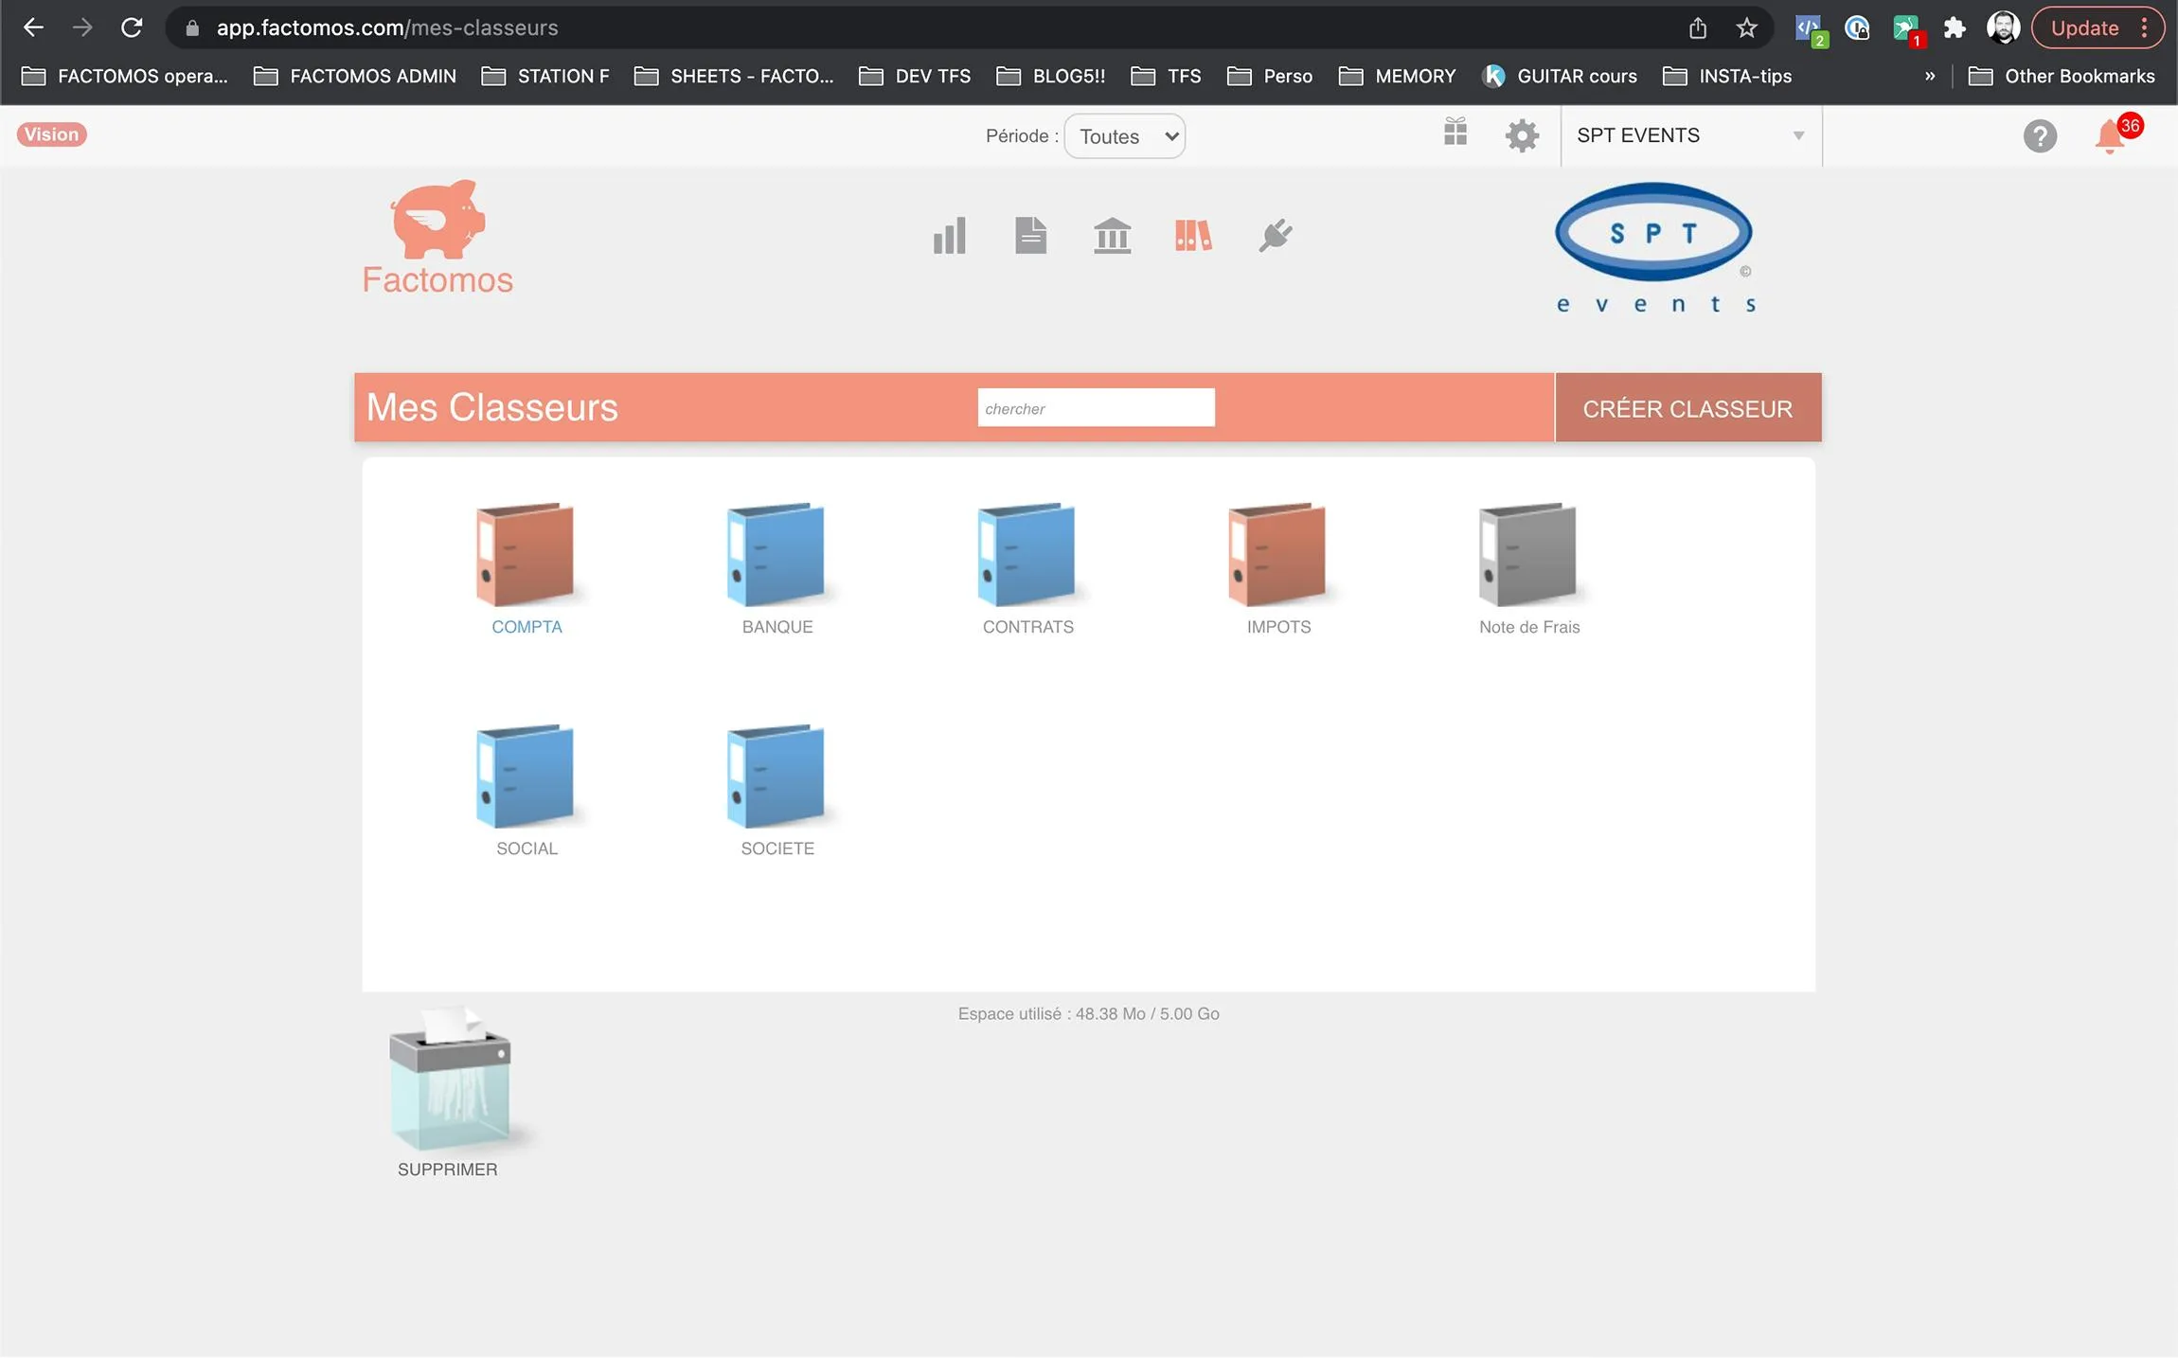This screenshot has height=1358, width=2178.
Task: Open the TFS bookmark folder
Action: click(x=1166, y=76)
